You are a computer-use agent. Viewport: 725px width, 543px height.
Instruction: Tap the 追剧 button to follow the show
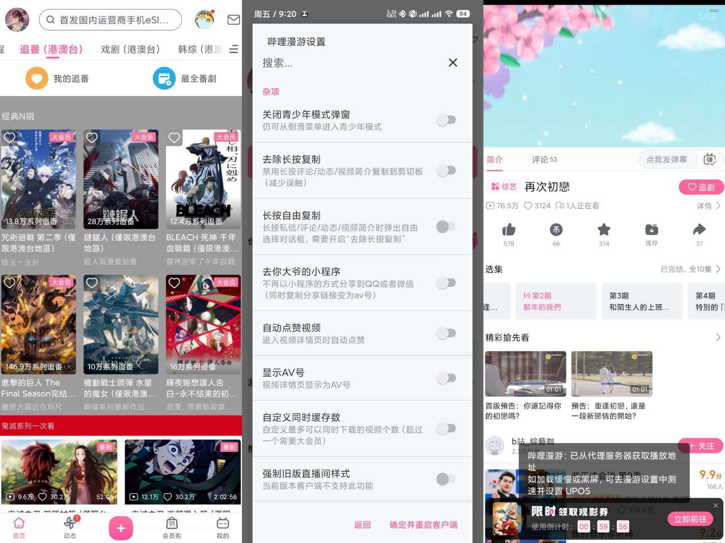(x=701, y=187)
